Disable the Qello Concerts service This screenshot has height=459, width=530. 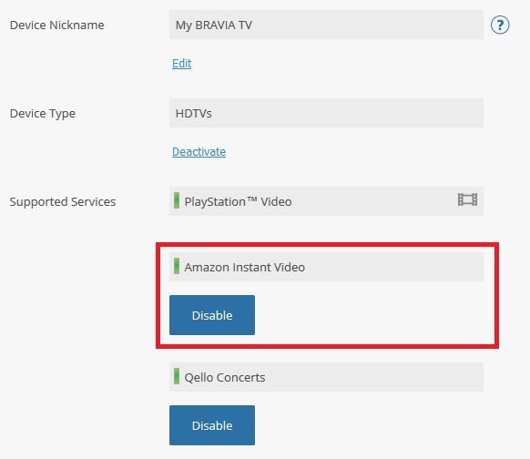tap(212, 425)
